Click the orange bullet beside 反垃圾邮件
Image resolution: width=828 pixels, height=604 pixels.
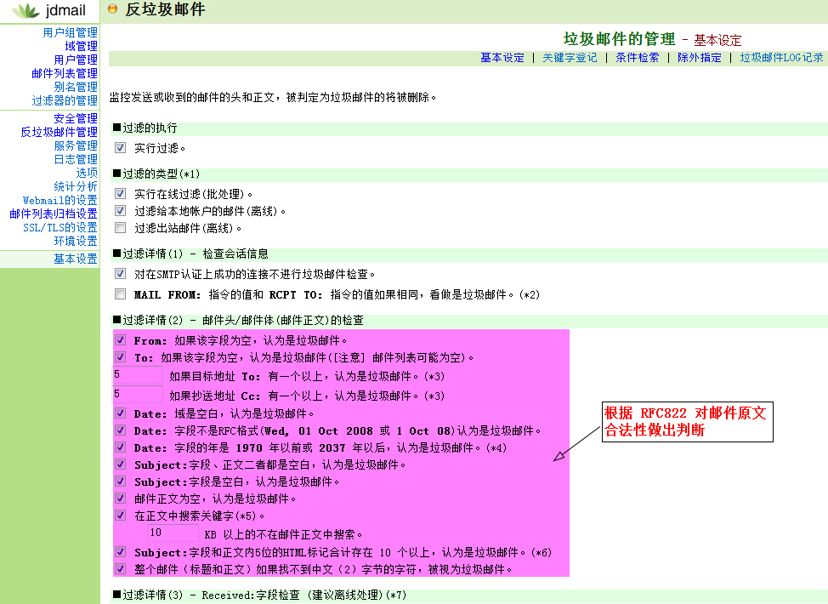pos(112,9)
